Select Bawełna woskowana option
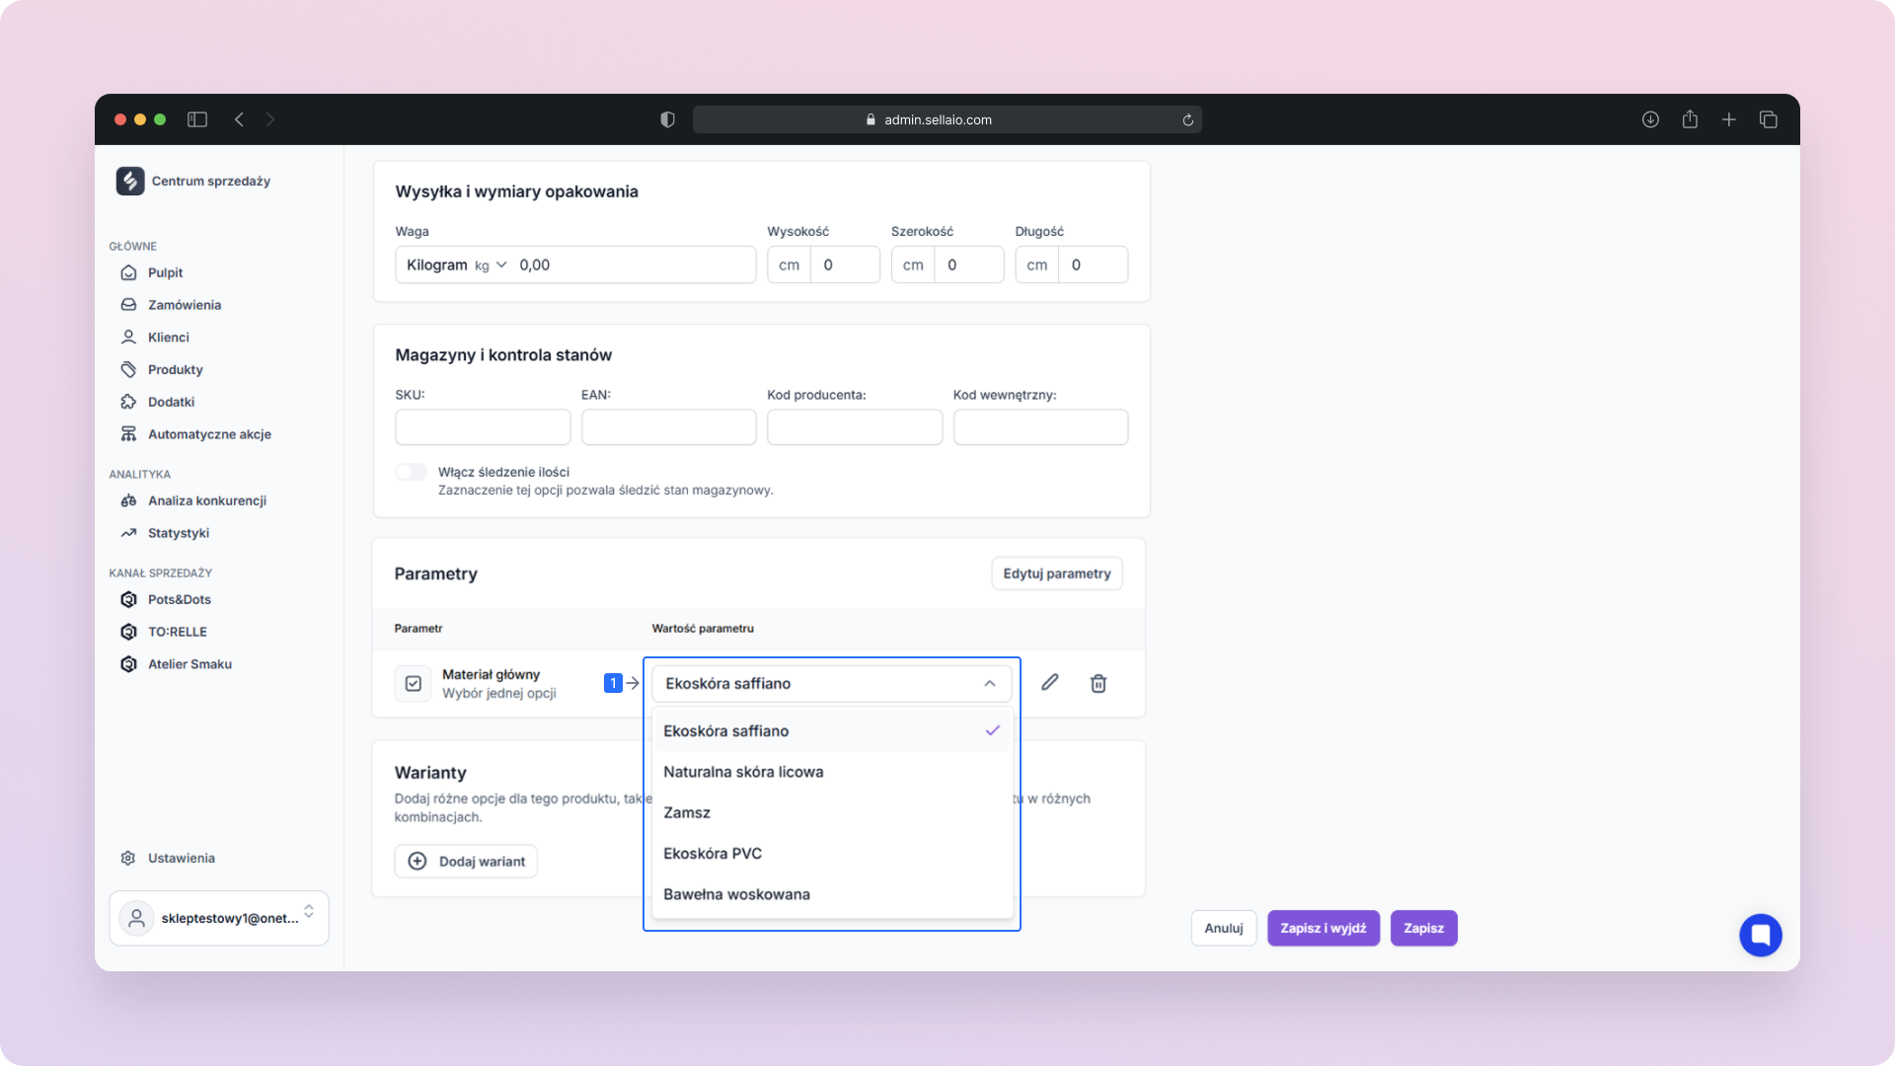 [832, 894]
